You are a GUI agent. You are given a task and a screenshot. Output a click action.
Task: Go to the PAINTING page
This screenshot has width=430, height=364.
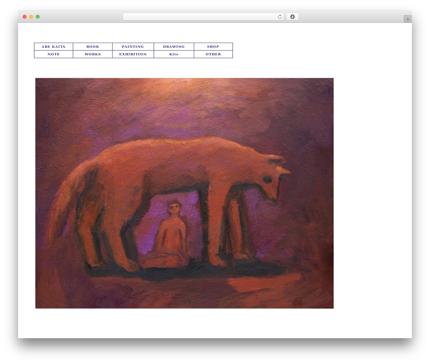(133, 47)
